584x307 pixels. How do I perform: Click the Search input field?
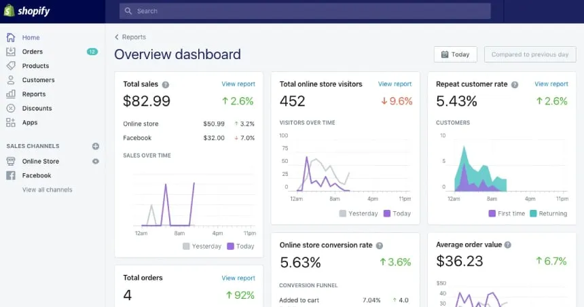tap(305, 12)
